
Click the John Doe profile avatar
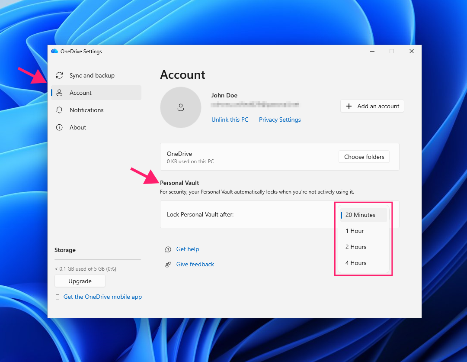(x=180, y=107)
